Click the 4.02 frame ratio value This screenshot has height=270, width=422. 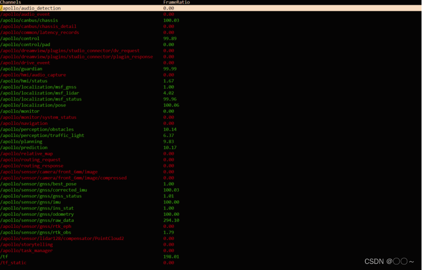coord(169,93)
